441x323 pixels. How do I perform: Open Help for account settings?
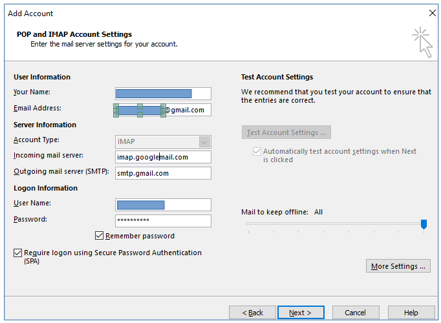(x=411, y=313)
